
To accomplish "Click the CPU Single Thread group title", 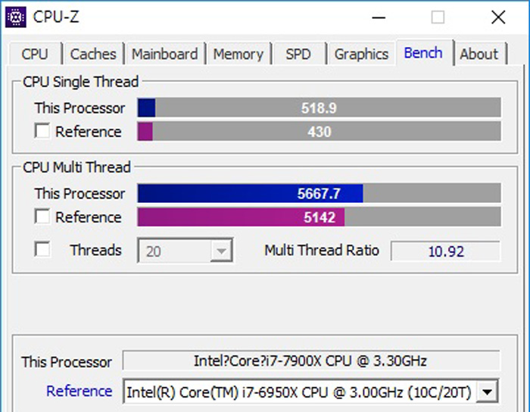I will 81,82.
